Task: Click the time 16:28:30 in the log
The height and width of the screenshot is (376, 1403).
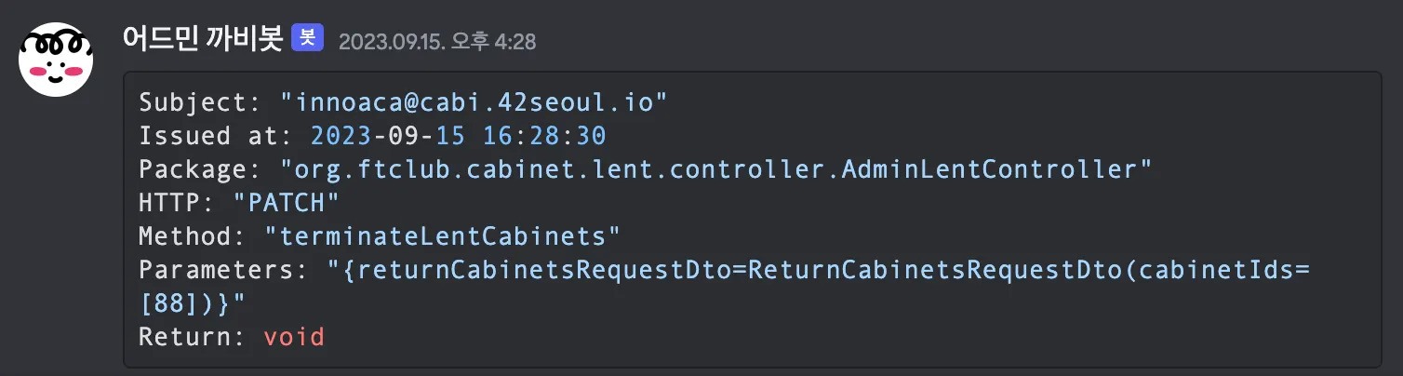Action: coord(544,136)
